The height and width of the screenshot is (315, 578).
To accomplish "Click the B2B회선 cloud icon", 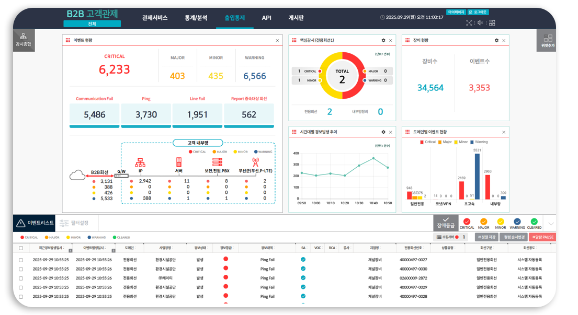I will point(77,175).
